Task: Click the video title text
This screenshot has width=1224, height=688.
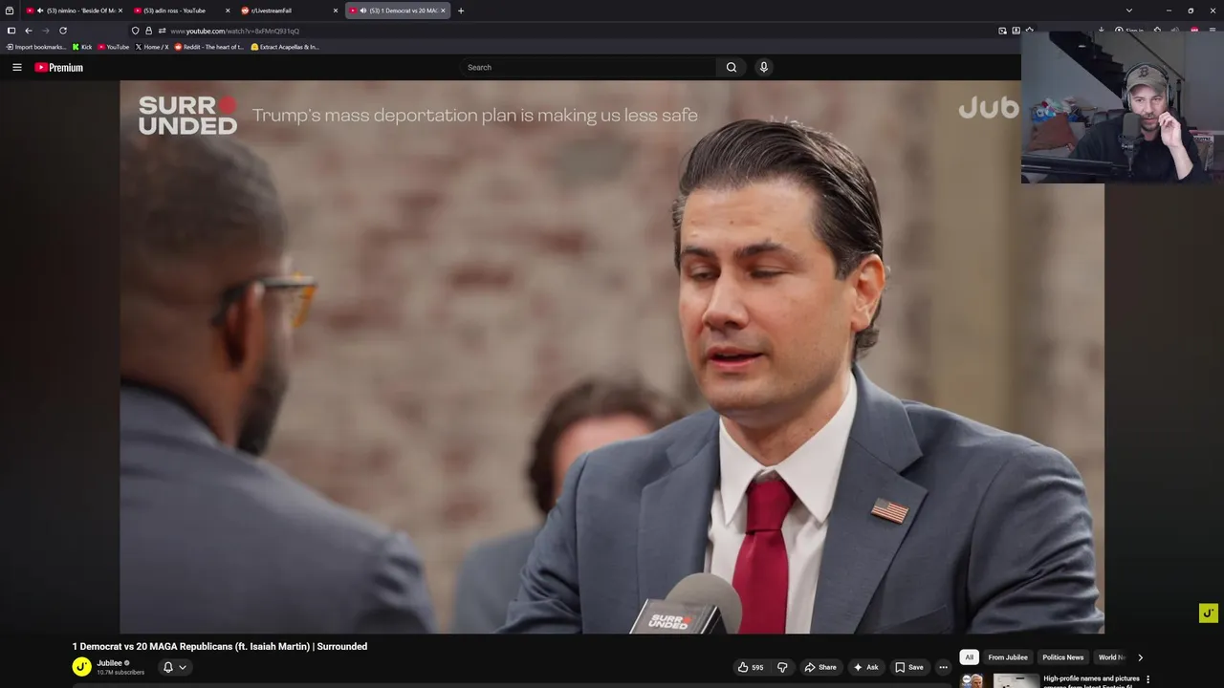Action: pos(220,647)
